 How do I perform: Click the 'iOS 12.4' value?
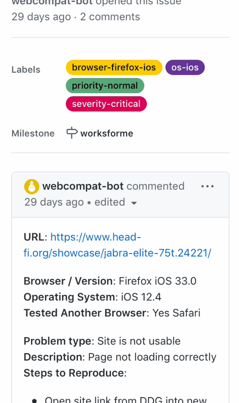[141, 297]
